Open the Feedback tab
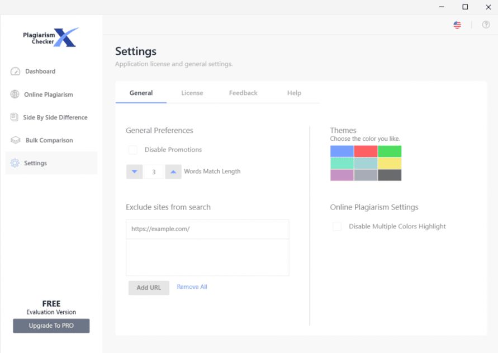Screen dimensions: 498x353 [x=243, y=93]
